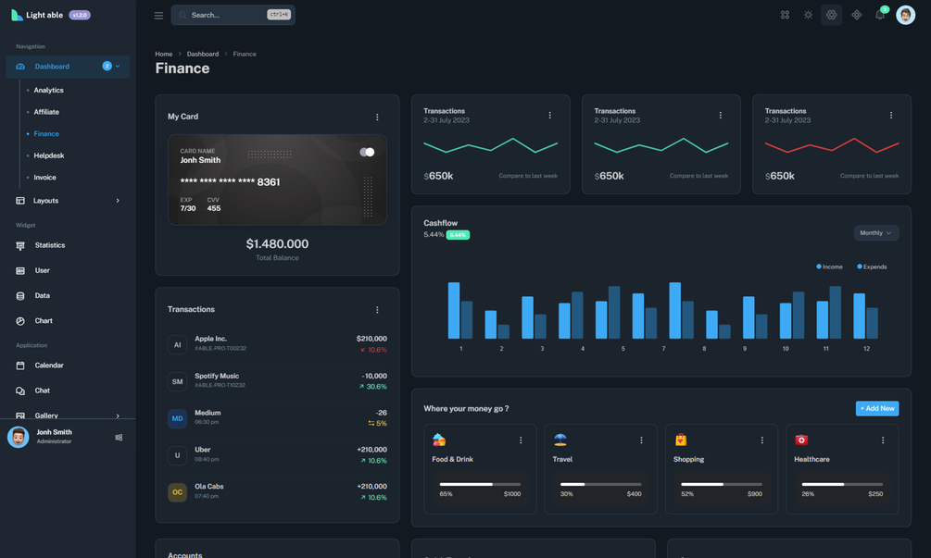Image resolution: width=931 pixels, height=558 pixels.
Task: Click the icon beside Jonh Smith Administrator
Action: tap(119, 437)
